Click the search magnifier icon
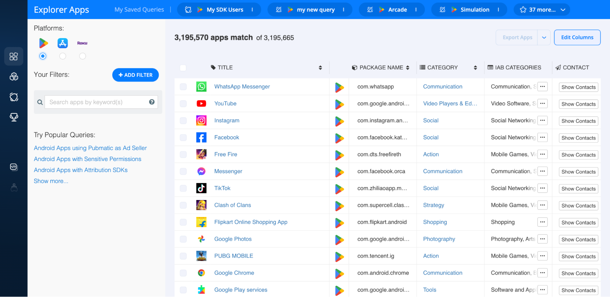This screenshot has width=610, height=297. [40, 102]
